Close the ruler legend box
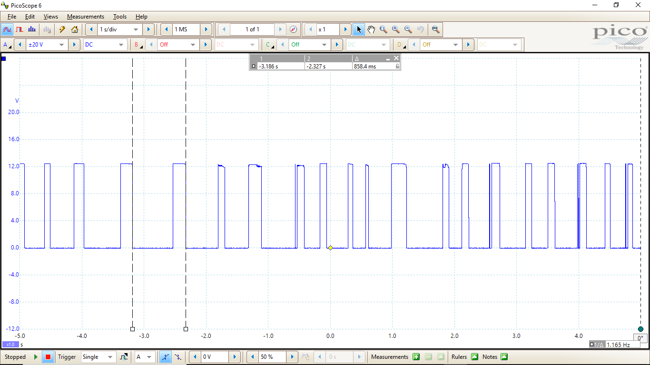The width and height of the screenshot is (650, 365). click(396, 58)
